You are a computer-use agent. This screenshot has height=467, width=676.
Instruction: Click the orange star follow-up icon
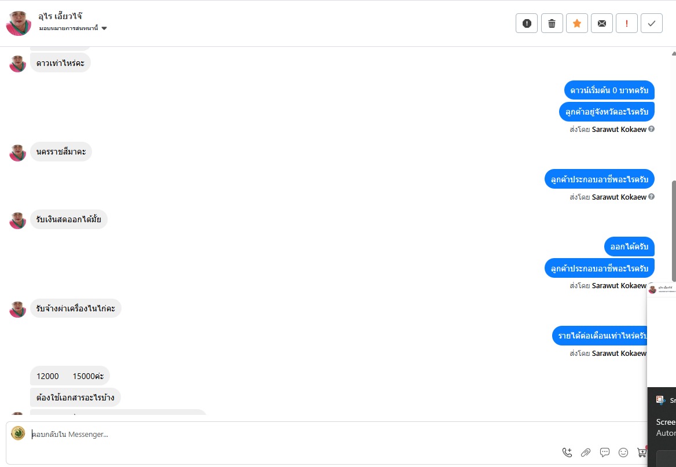pyautogui.click(x=577, y=23)
